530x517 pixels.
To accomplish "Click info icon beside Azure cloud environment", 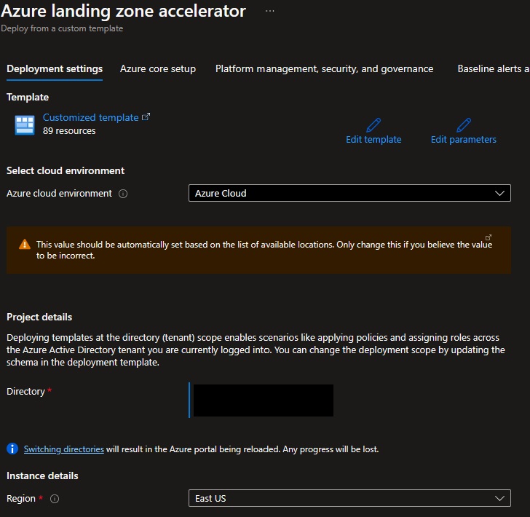I will [123, 194].
